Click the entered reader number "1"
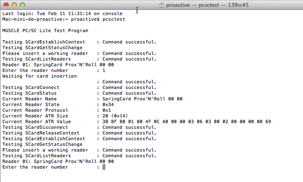 click(x=104, y=70)
